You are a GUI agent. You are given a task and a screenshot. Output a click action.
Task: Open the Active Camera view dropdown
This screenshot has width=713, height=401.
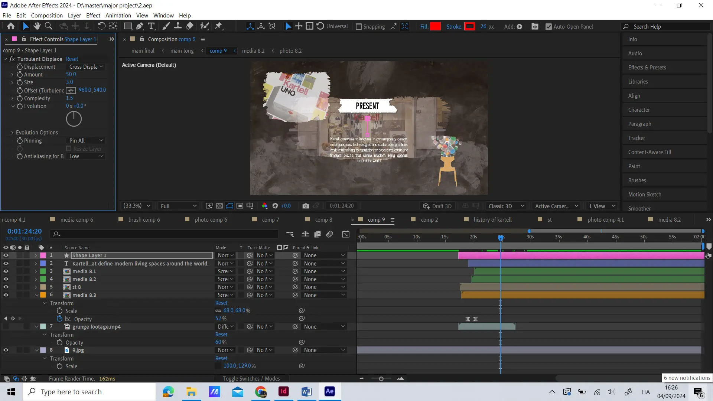pos(556,206)
